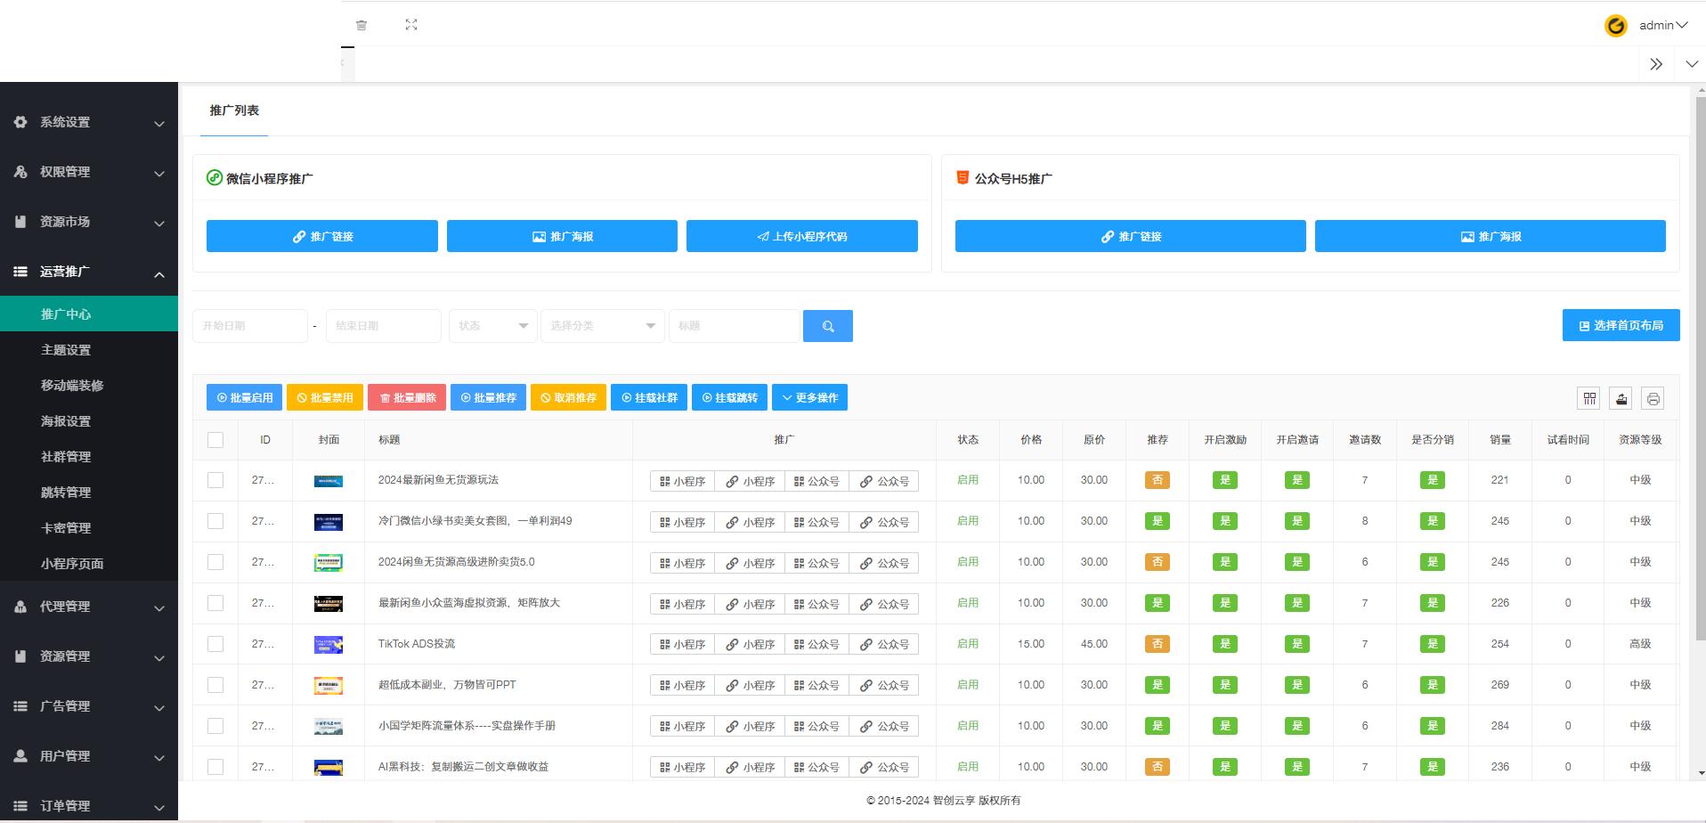The height and width of the screenshot is (823, 1706).
Task: Click the admin avatar icon
Action: pyautogui.click(x=1615, y=26)
